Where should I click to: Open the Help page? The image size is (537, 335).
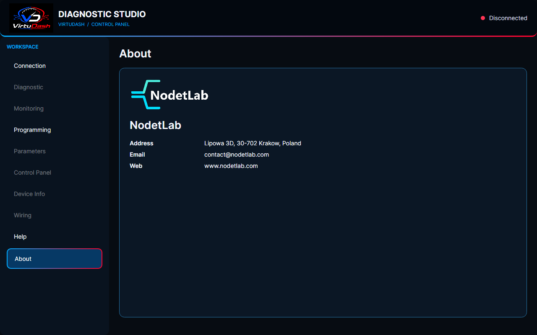[55, 237]
